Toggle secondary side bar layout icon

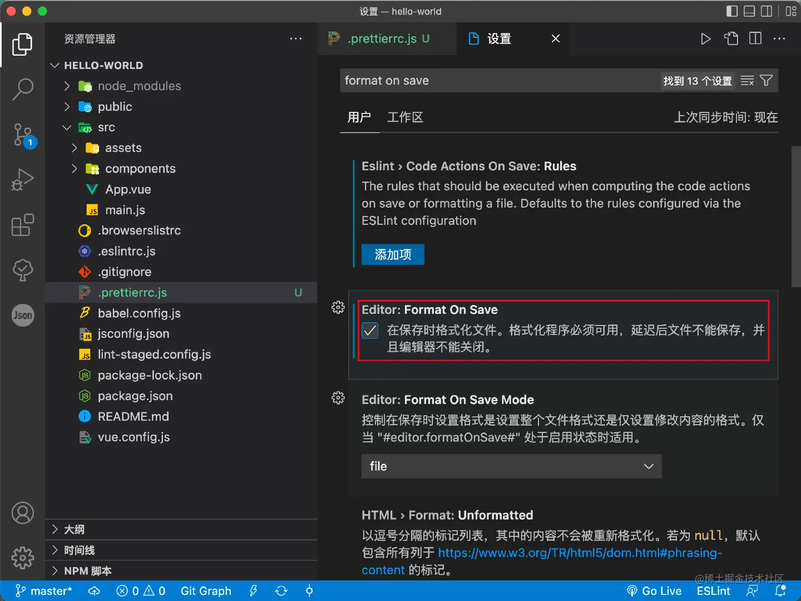[x=767, y=11]
